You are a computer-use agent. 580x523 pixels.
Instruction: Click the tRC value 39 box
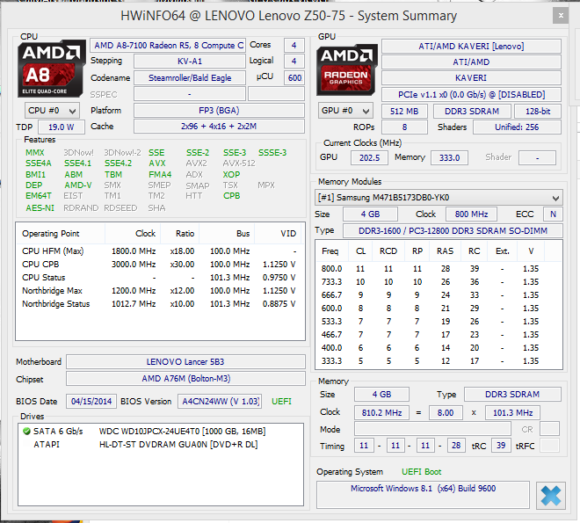[x=501, y=446]
